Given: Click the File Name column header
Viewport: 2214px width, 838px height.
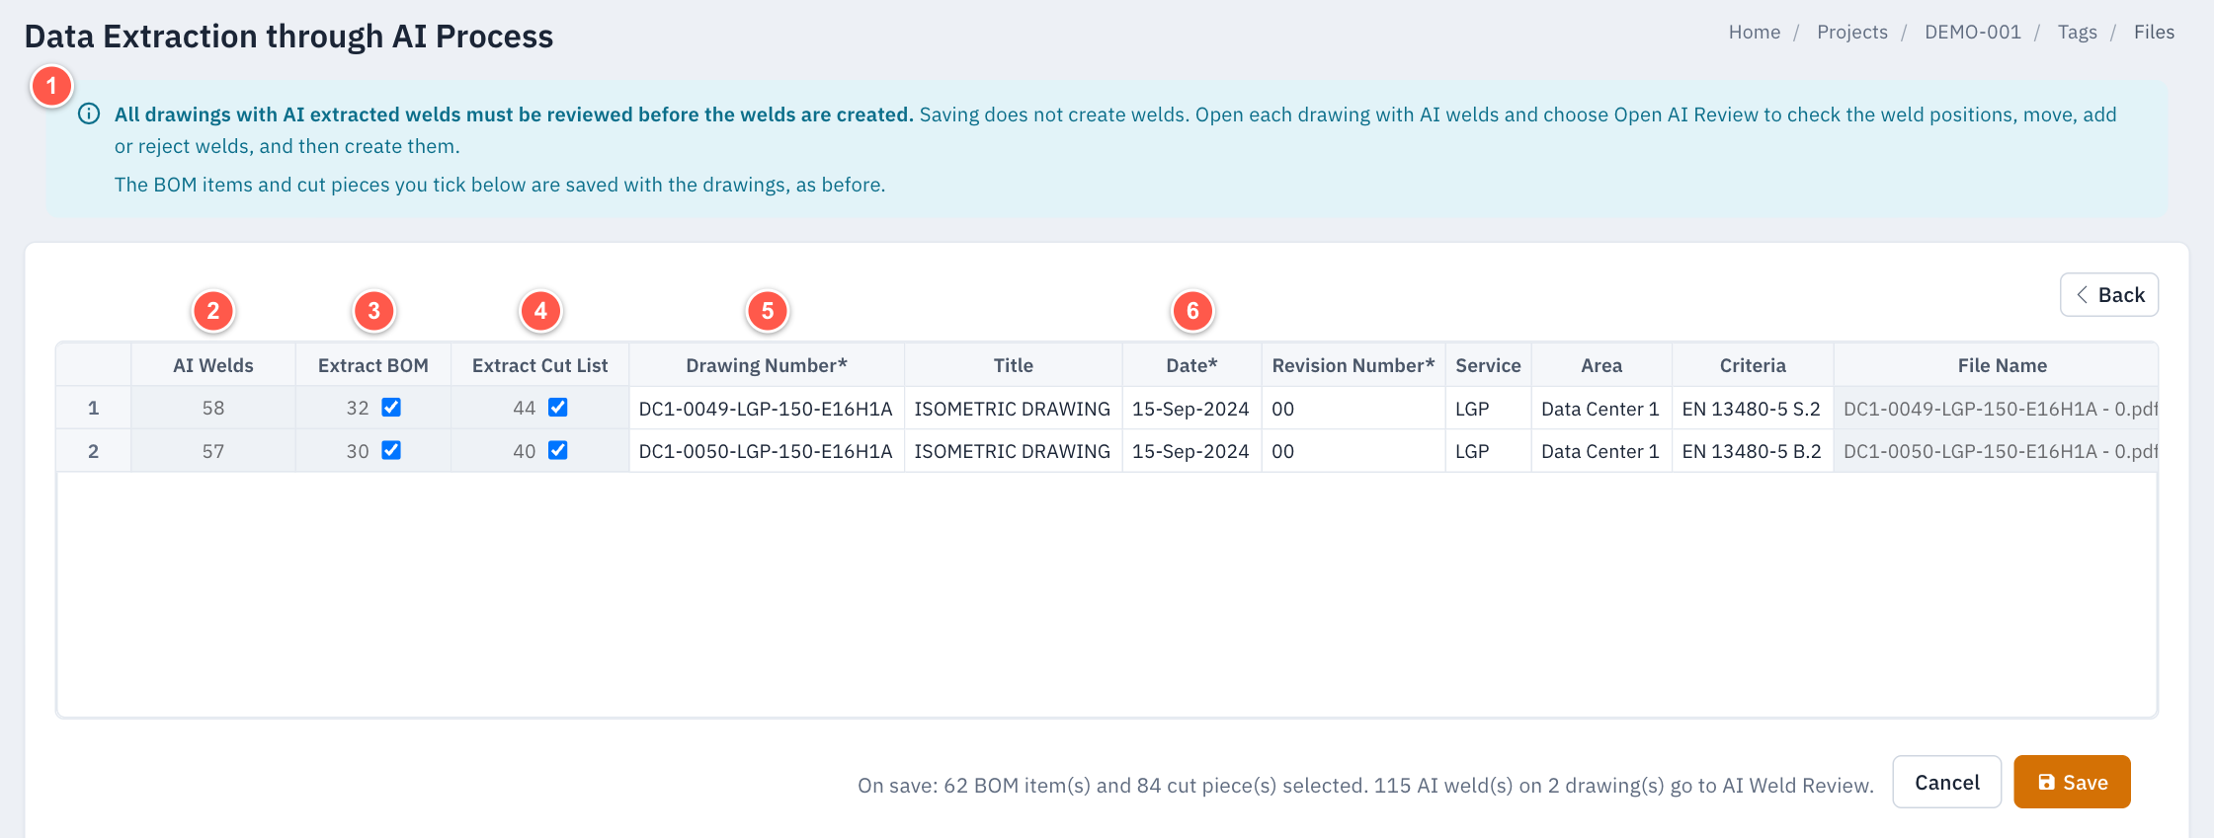Looking at the screenshot, I should 1996,365.
